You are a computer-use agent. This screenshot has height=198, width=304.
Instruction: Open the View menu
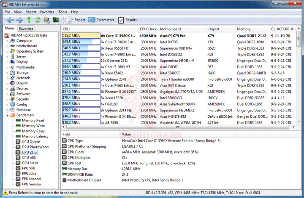[18, 12]
